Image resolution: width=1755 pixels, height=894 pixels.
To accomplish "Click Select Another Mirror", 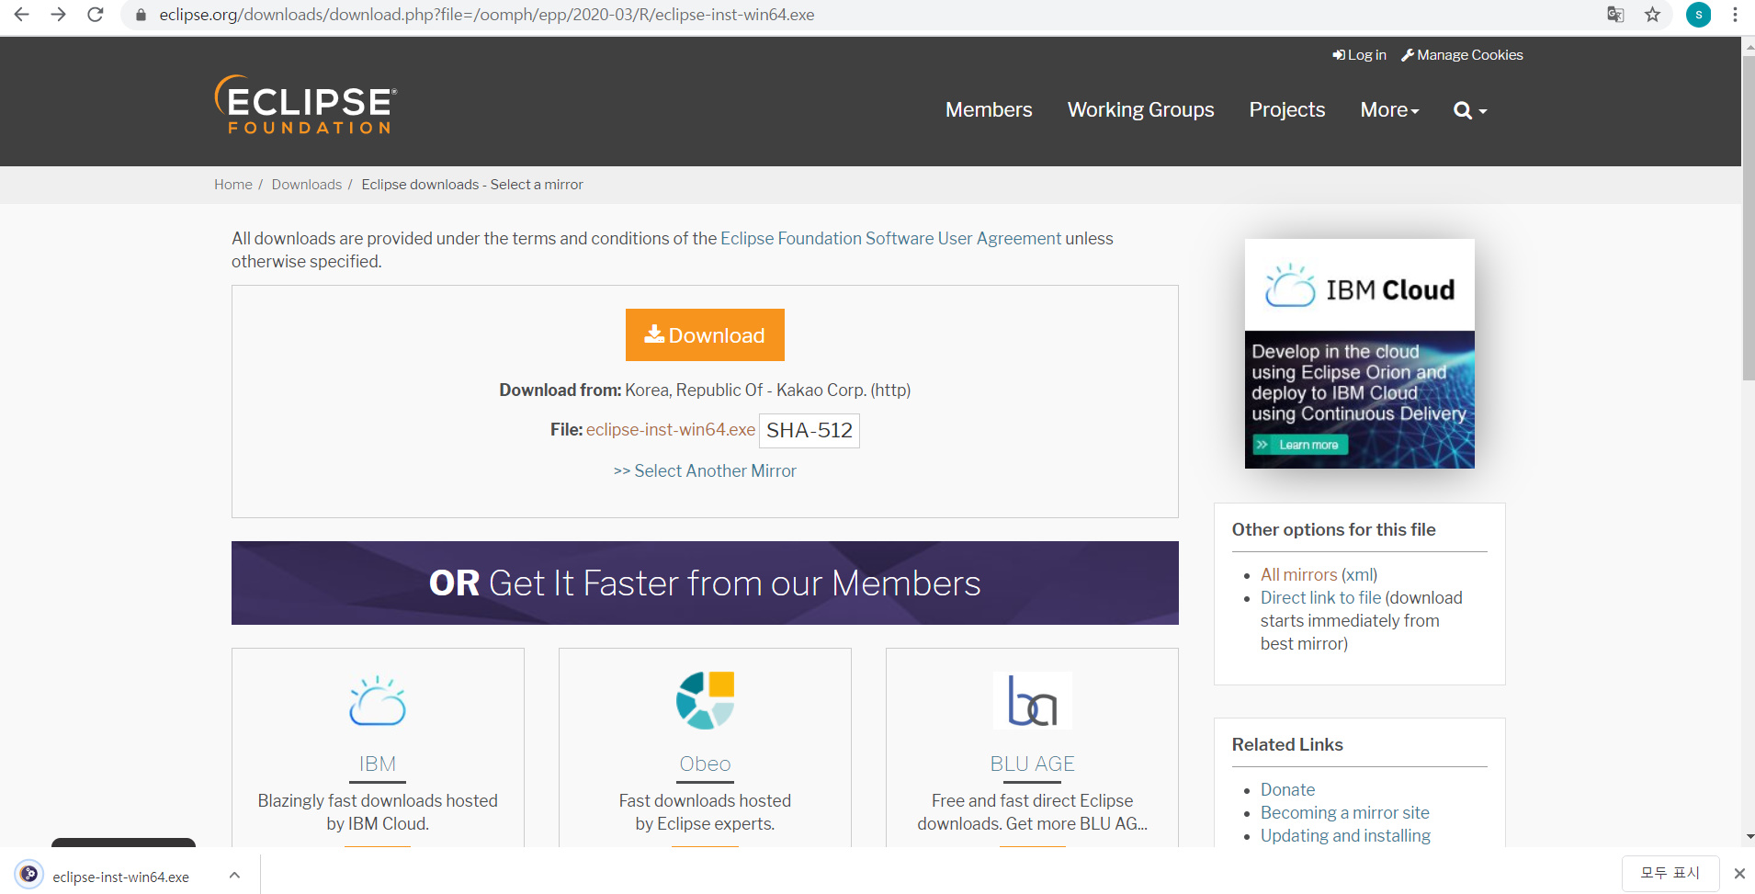I will (705, 471).
